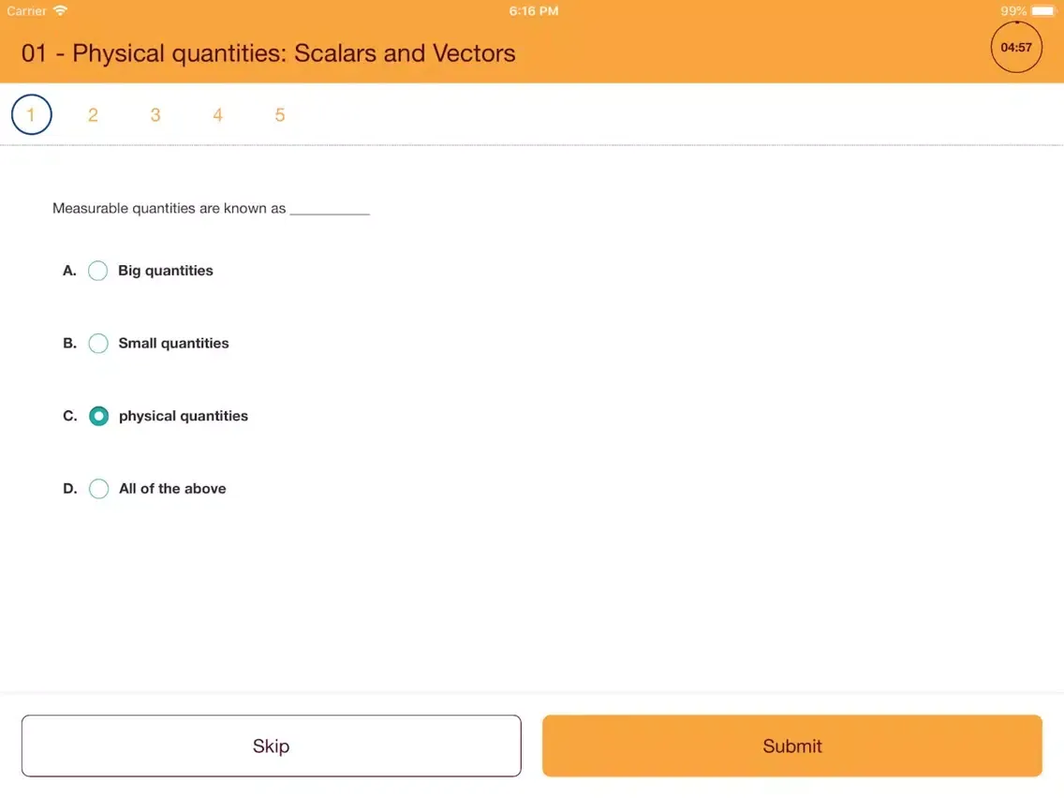This screenshot has height=798, width=1064.
Task: Go to question 1 circle indicator
Action: pos(31,114)
